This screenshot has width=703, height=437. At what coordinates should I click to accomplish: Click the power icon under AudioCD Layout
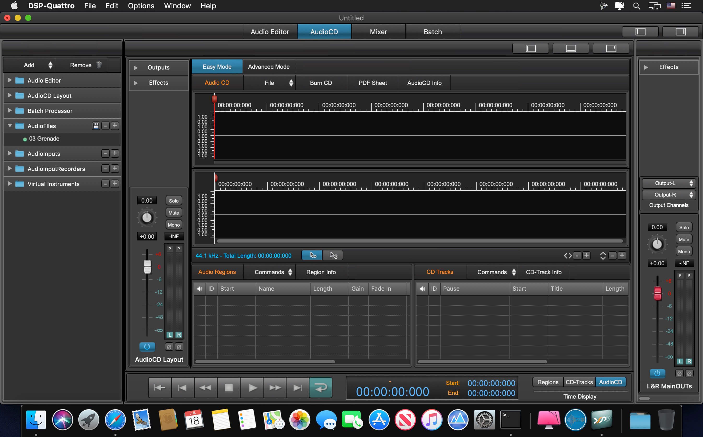click(x=147, y=347)
